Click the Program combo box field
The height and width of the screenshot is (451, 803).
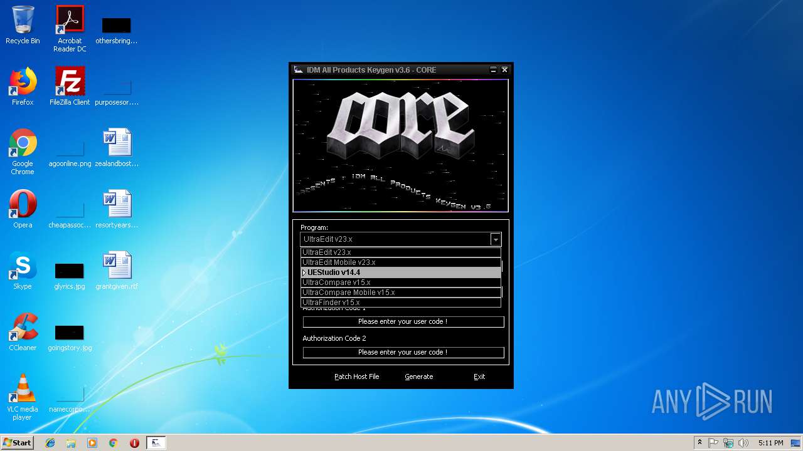(401, 239)
